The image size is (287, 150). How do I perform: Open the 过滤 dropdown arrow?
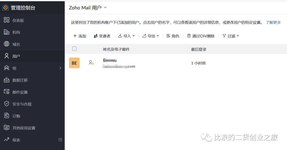tap(238, 36)
